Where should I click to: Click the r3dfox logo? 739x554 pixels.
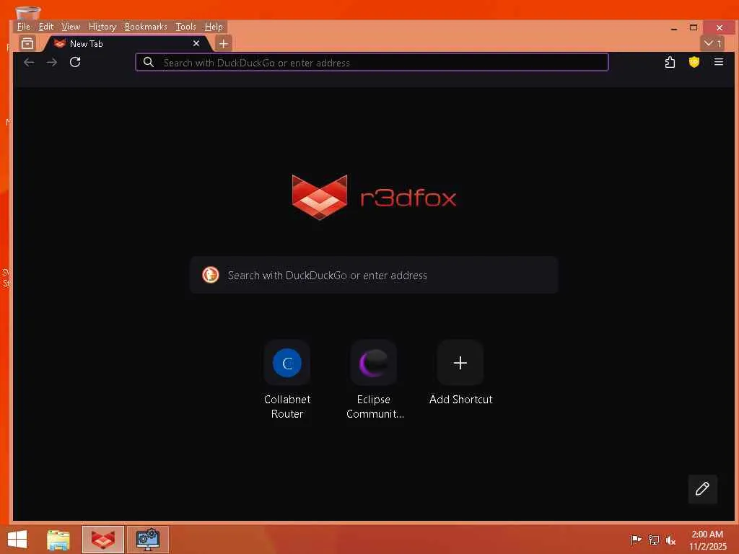pos(374,198)
